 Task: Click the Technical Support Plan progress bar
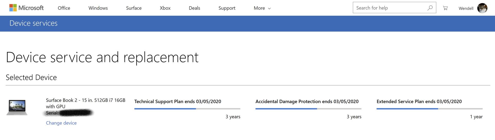pyautogui.click(x=187, y=109)
